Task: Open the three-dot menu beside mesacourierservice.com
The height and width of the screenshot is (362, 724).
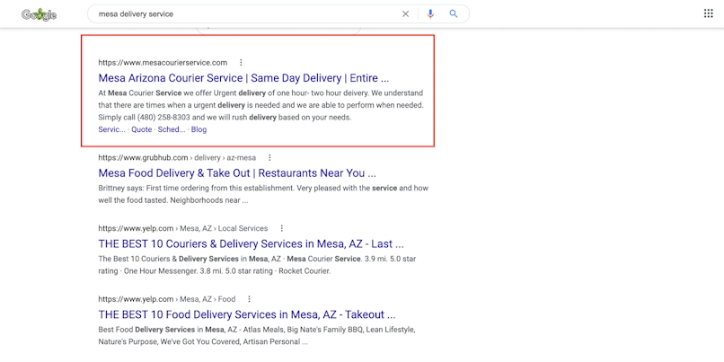Action: pos(241,62)
